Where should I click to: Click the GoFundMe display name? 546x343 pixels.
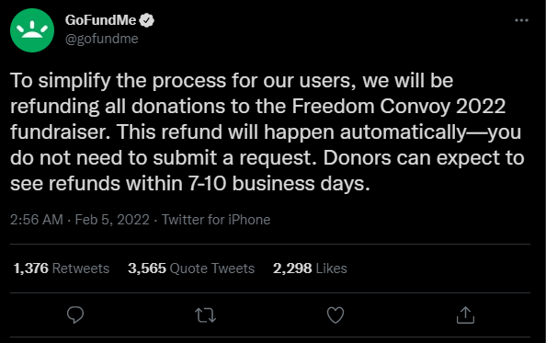(x=100, y=20)
